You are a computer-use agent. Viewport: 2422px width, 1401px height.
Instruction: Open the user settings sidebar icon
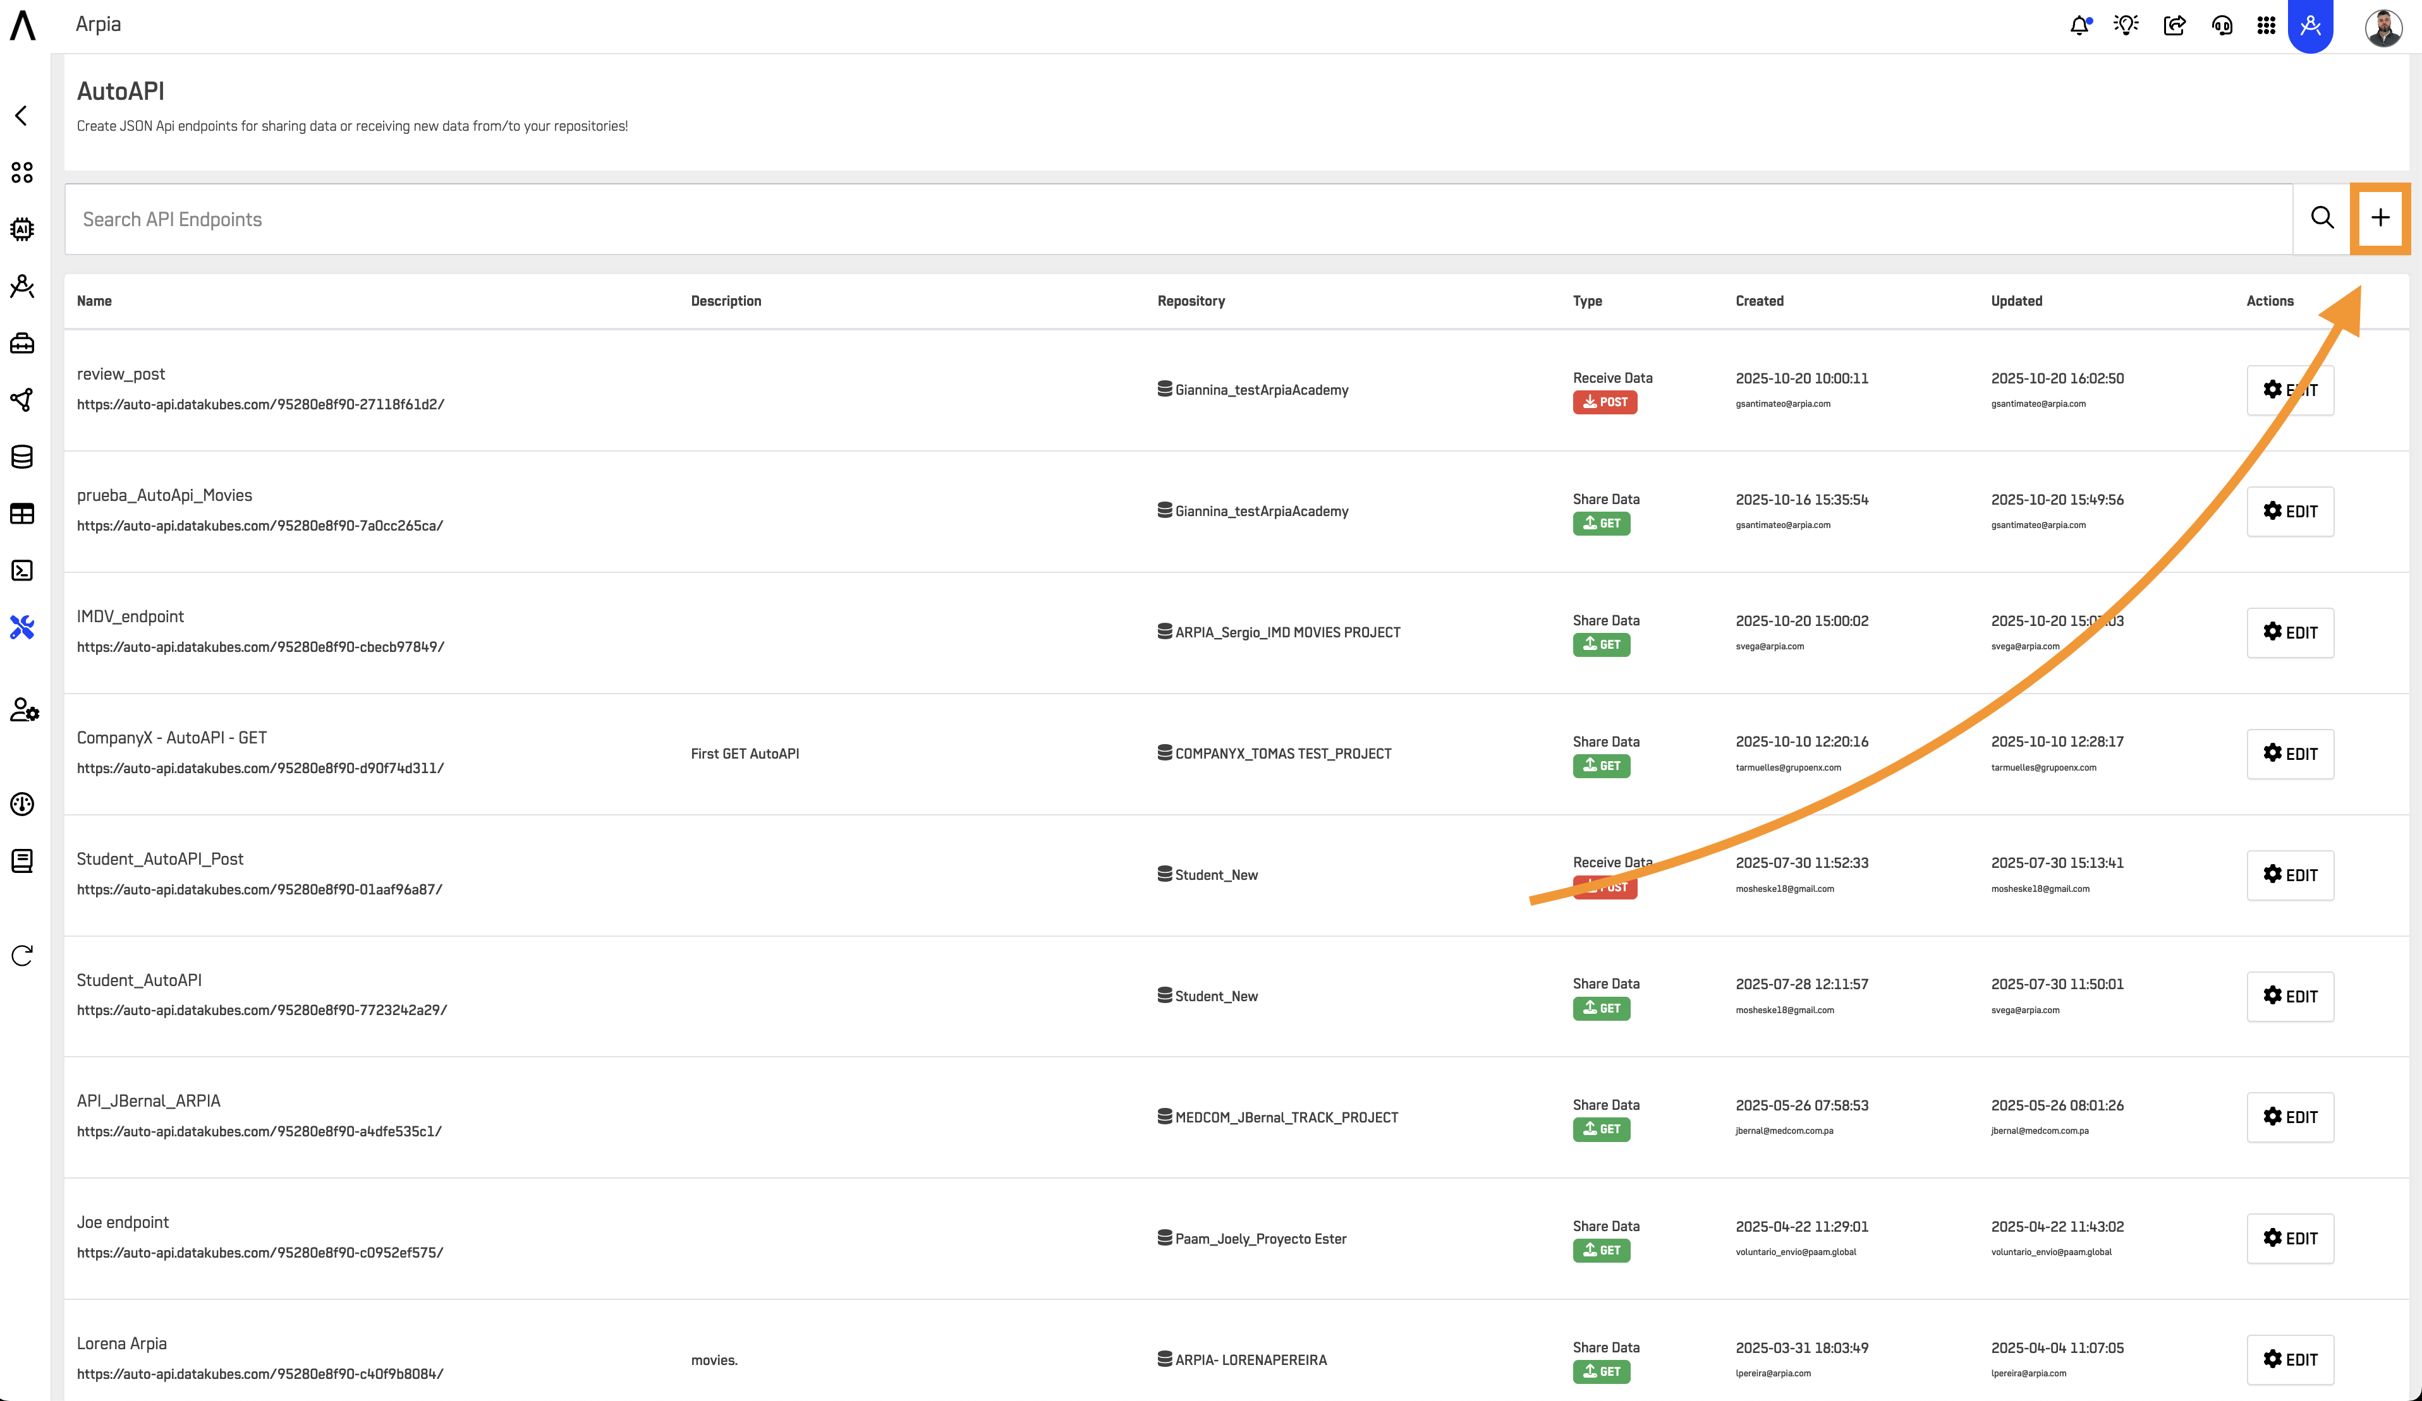tap(24, 711)
